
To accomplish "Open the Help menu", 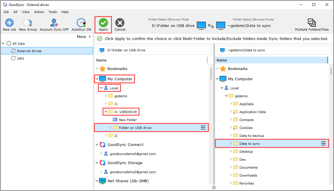I will pyautogui.click(x=65, y=12).
